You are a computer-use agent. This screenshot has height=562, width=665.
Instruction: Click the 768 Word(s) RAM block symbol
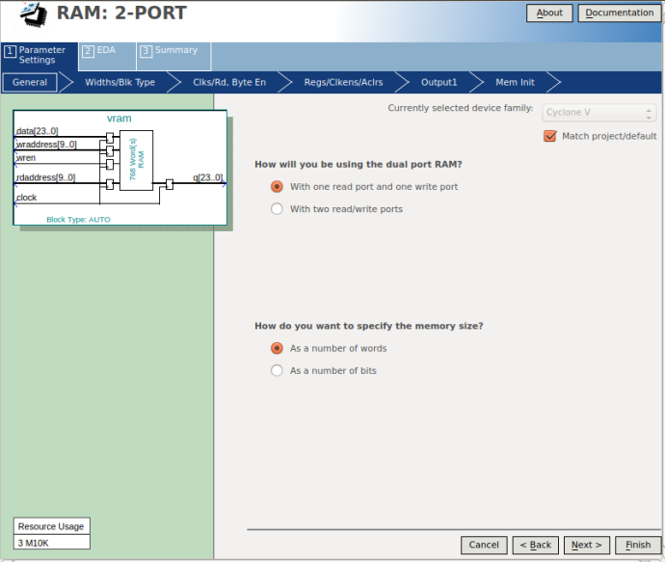[x=136, y=160]
